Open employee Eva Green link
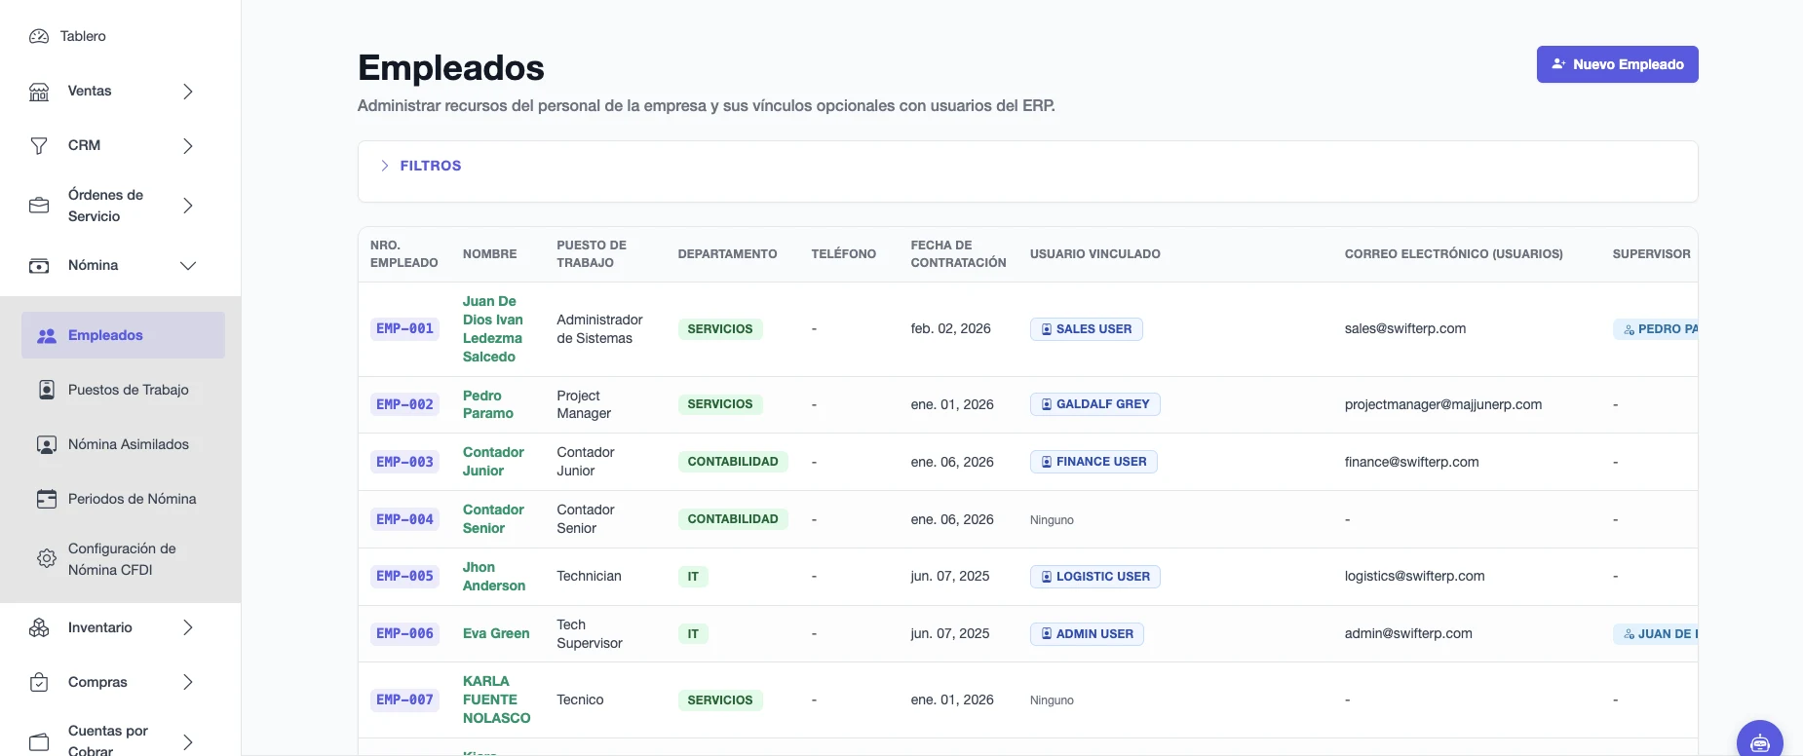 (496, 633)
